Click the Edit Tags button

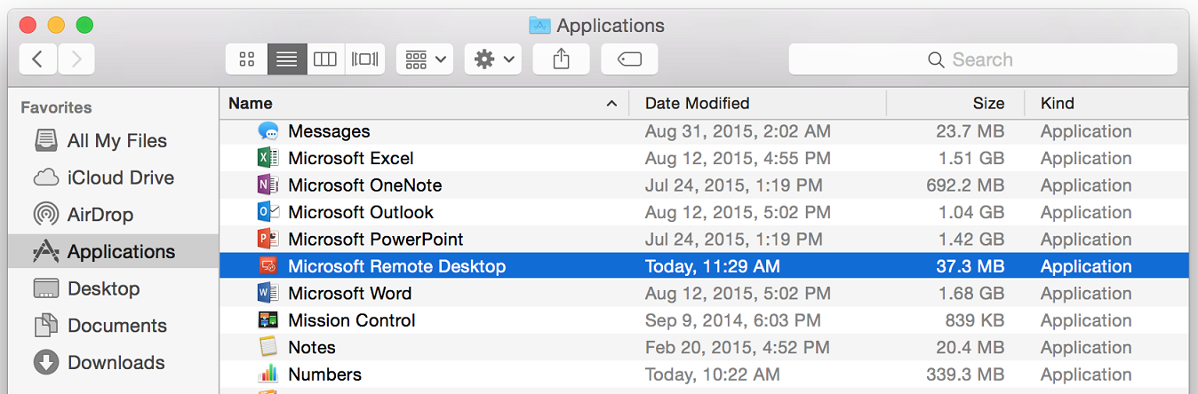(x=629, y=59)
